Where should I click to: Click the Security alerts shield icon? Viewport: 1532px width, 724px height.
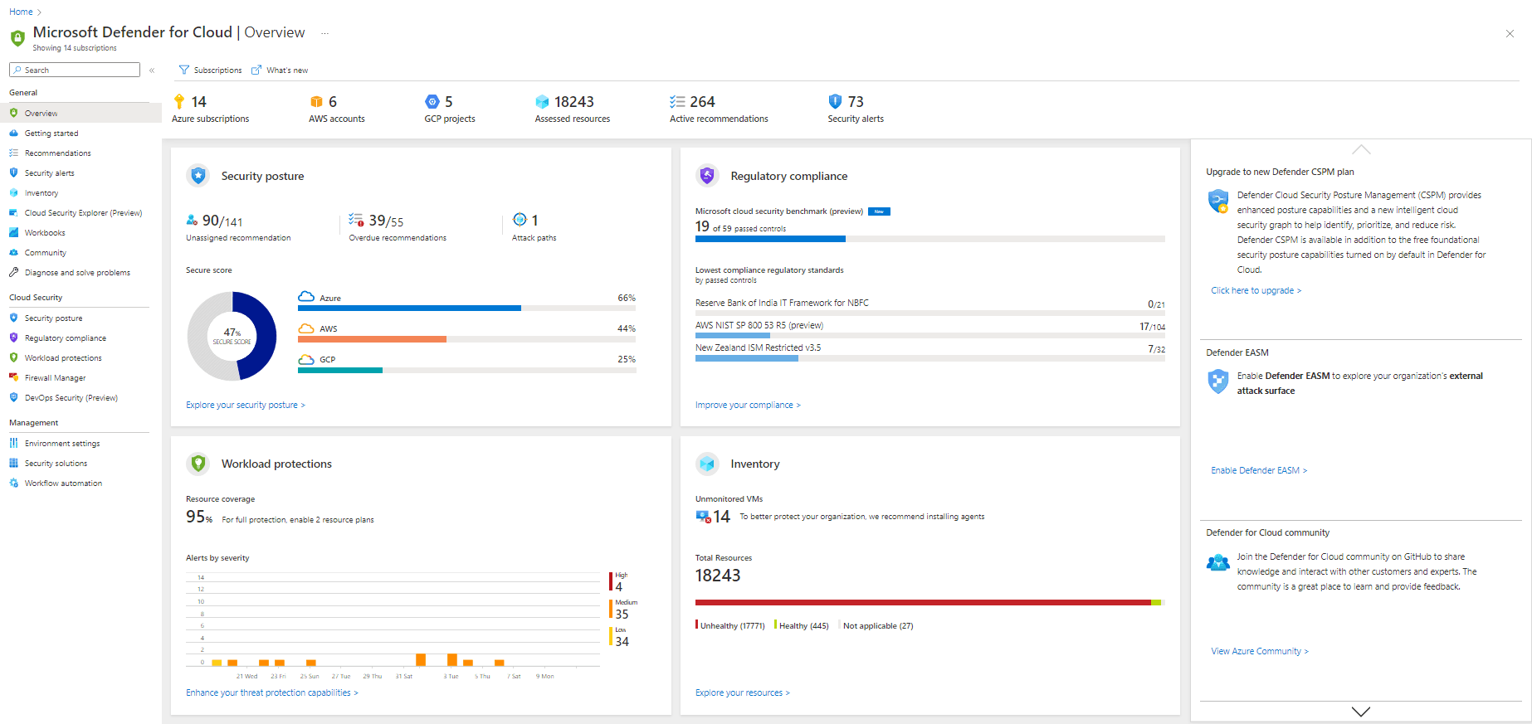[835, 101]
